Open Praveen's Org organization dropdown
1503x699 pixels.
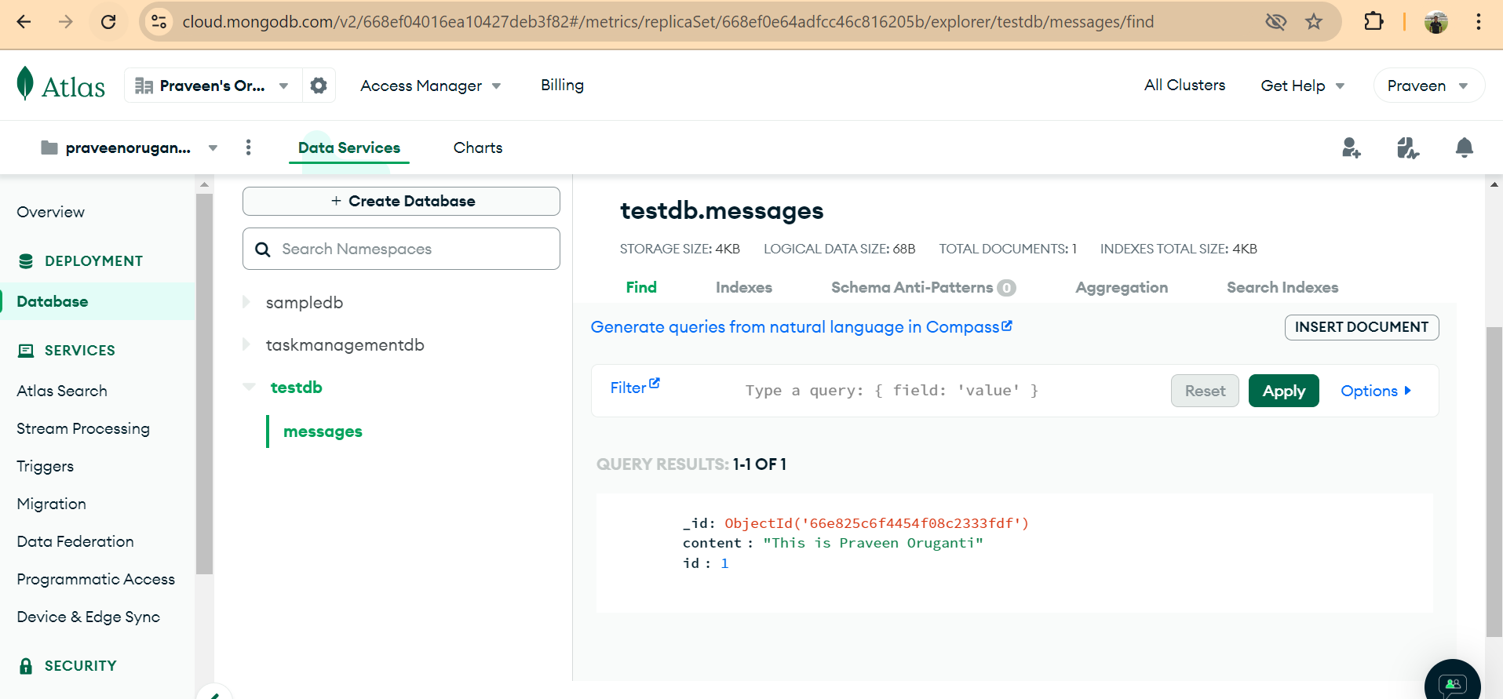213,86
